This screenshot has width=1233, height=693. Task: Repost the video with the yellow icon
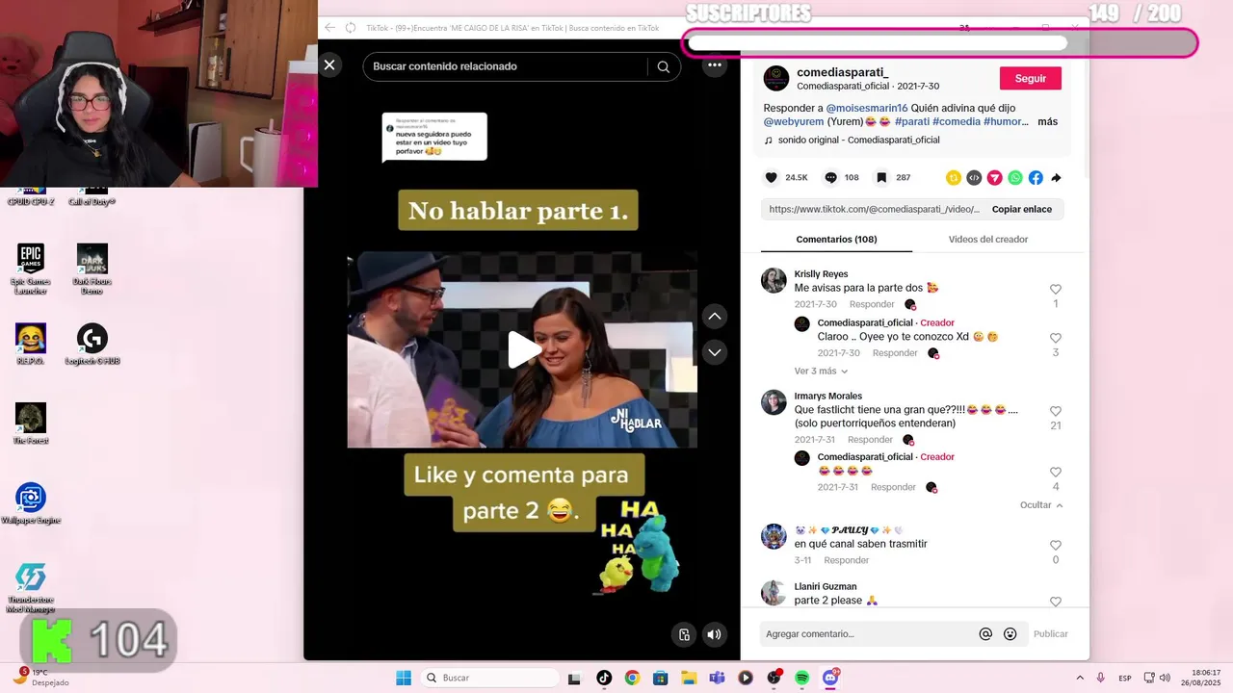coord(954,178)
